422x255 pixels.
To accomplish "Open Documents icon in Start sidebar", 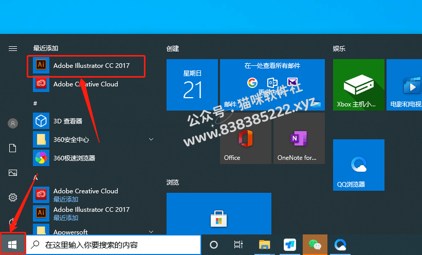I will [x=13, y=148].
